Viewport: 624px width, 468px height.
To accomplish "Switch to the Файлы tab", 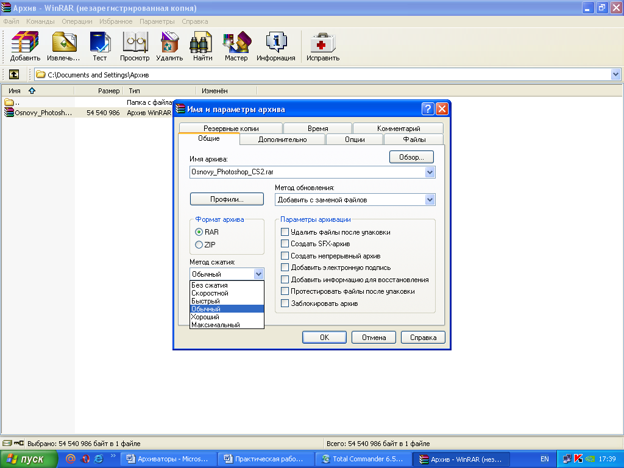I will click(x=414, y=140).
